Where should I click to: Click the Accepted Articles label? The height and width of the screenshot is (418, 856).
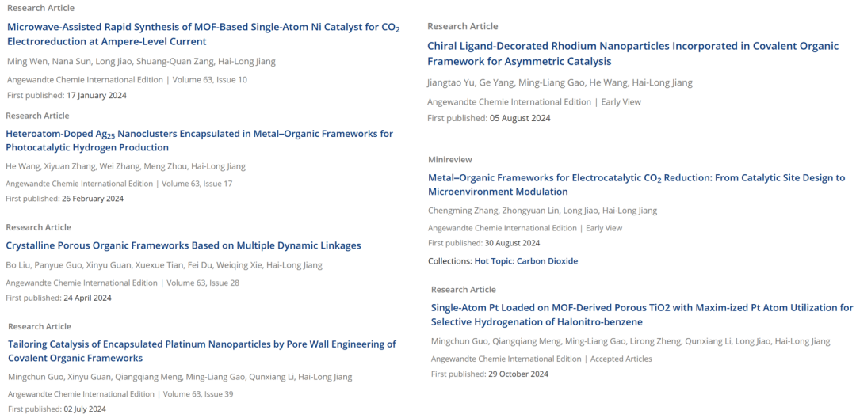(x=621, y=359)
